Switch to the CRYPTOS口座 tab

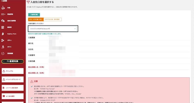(x=53, y=19)
